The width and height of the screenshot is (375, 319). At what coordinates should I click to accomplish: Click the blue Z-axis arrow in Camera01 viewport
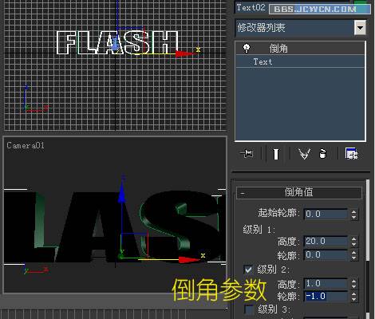click(x=121, y=193)
